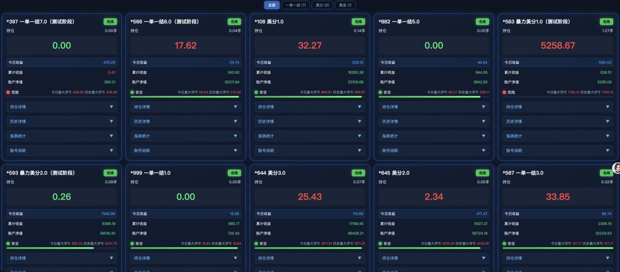Click the floating profit value 5258.67

coord(558,45)
